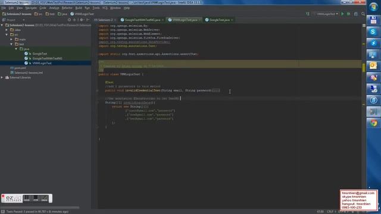381x214 pixels.
Task: Collapse the test folder
Action: pyautogui.click(x=11, y=44)
